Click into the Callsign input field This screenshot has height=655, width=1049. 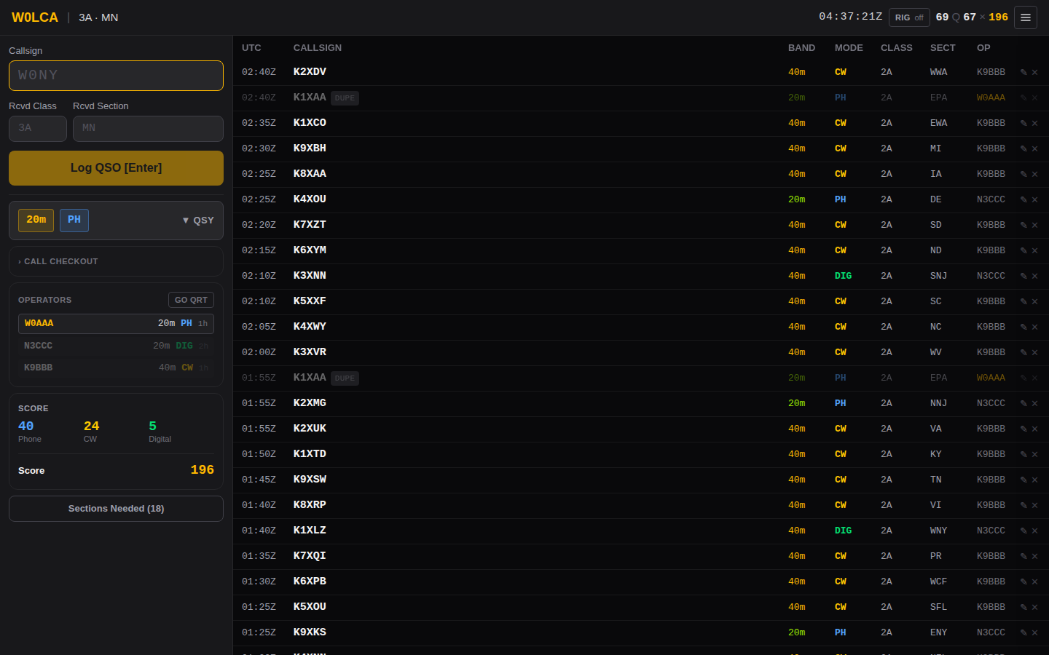[116, 76]
